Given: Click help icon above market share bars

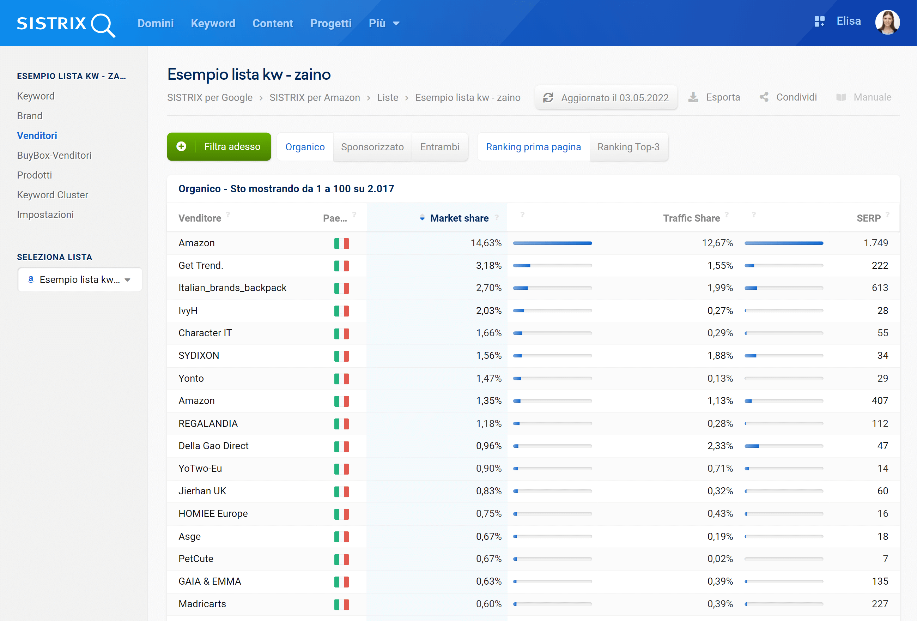Looking at the screenshot, I should tap(522, 215).
